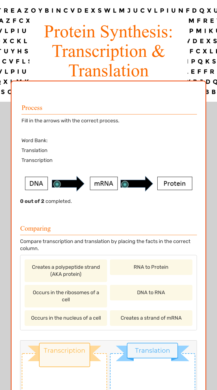217x390 pixels.
Task: Click the Protein Synthesis page title
Action: point(108,51)
